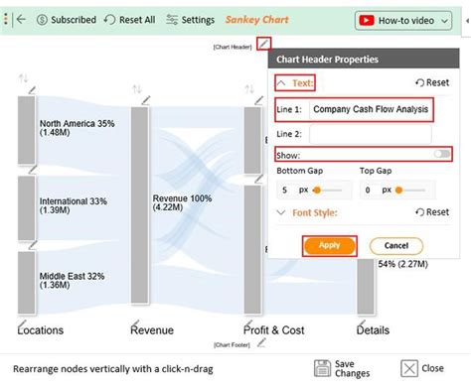Open the How-to video dropdown

tap(403, 21)
